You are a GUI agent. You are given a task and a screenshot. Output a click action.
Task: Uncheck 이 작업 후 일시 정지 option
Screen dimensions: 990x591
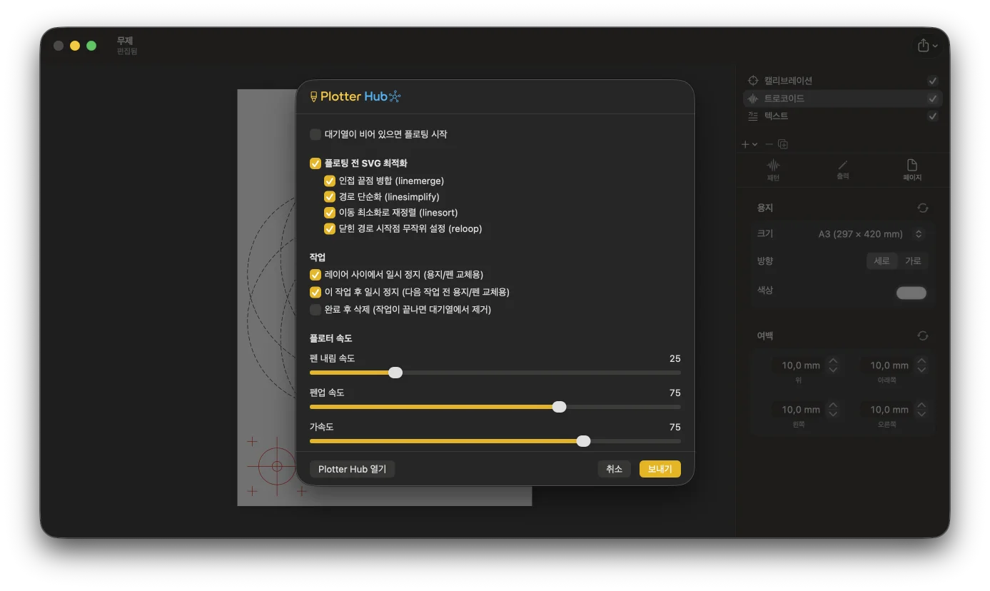pos(315,292)
